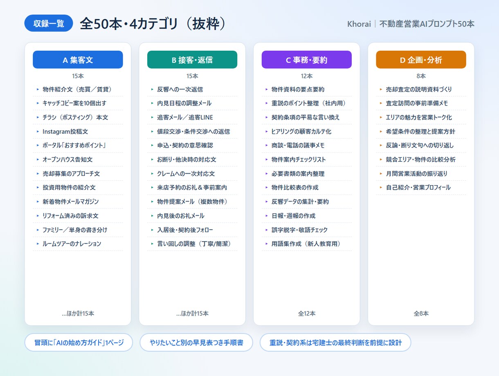Click the 重説・契約系は宅建士の最終判断を前提に設計 pill
This screenshot has width=499, height=376.
[x=335, y=342]
